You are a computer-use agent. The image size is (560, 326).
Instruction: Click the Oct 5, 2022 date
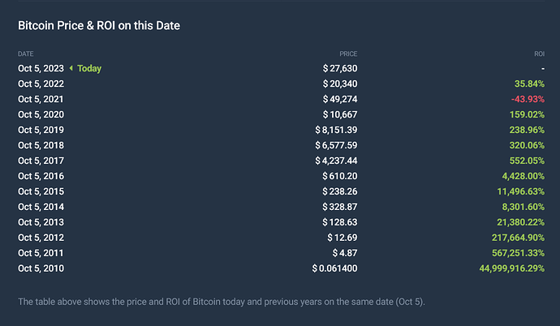tap(41, 84)
